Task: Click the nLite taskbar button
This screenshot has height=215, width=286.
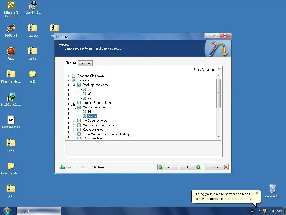Action: click(39, 211)
